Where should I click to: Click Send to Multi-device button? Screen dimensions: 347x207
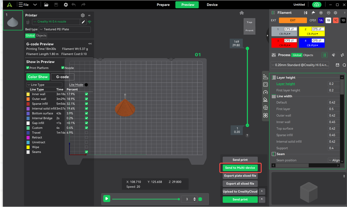pos(240,168)
